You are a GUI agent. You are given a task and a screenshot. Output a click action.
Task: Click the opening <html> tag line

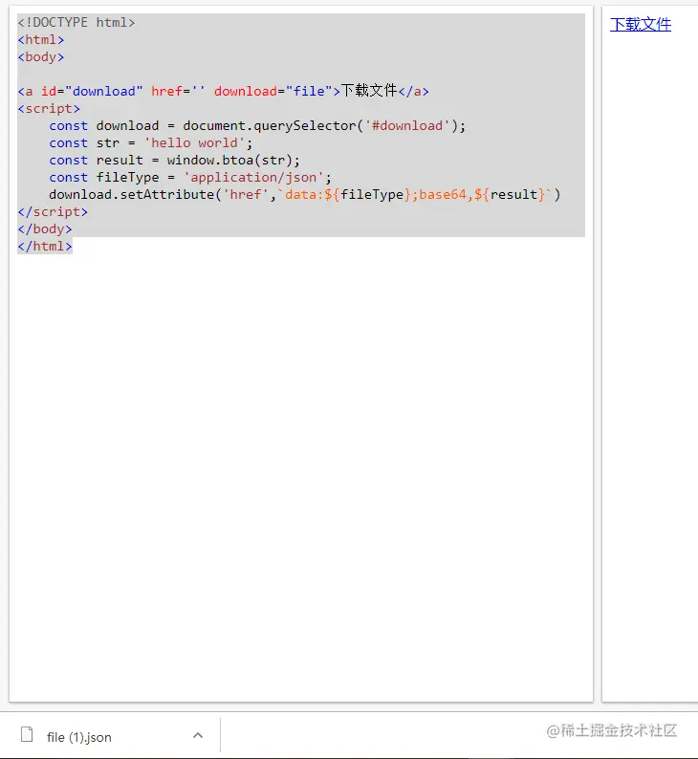41,40
